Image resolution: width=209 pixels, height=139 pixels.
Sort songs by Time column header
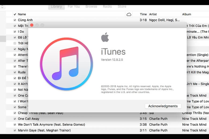pyautogui.click(x=143, y=14)
